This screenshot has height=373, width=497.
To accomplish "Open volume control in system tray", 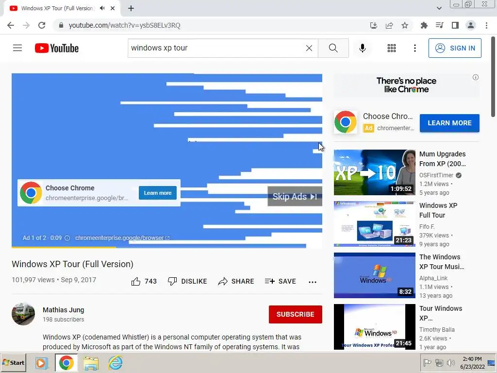I will (x=450, y=362).
